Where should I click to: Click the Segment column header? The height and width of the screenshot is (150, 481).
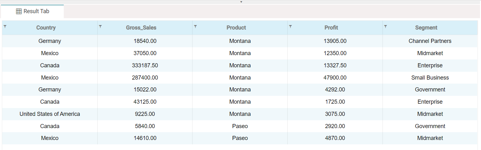tap(426, 28)
